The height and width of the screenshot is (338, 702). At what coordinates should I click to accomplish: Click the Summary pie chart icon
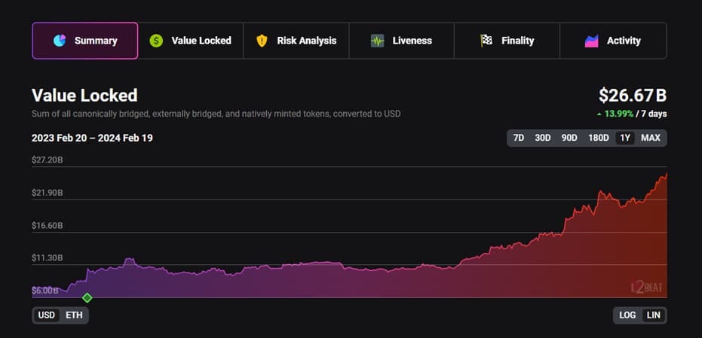click(60, 41)
